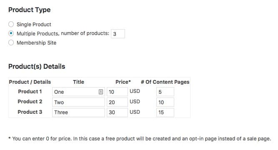Click the Product 2 price field showing 20

117,102
